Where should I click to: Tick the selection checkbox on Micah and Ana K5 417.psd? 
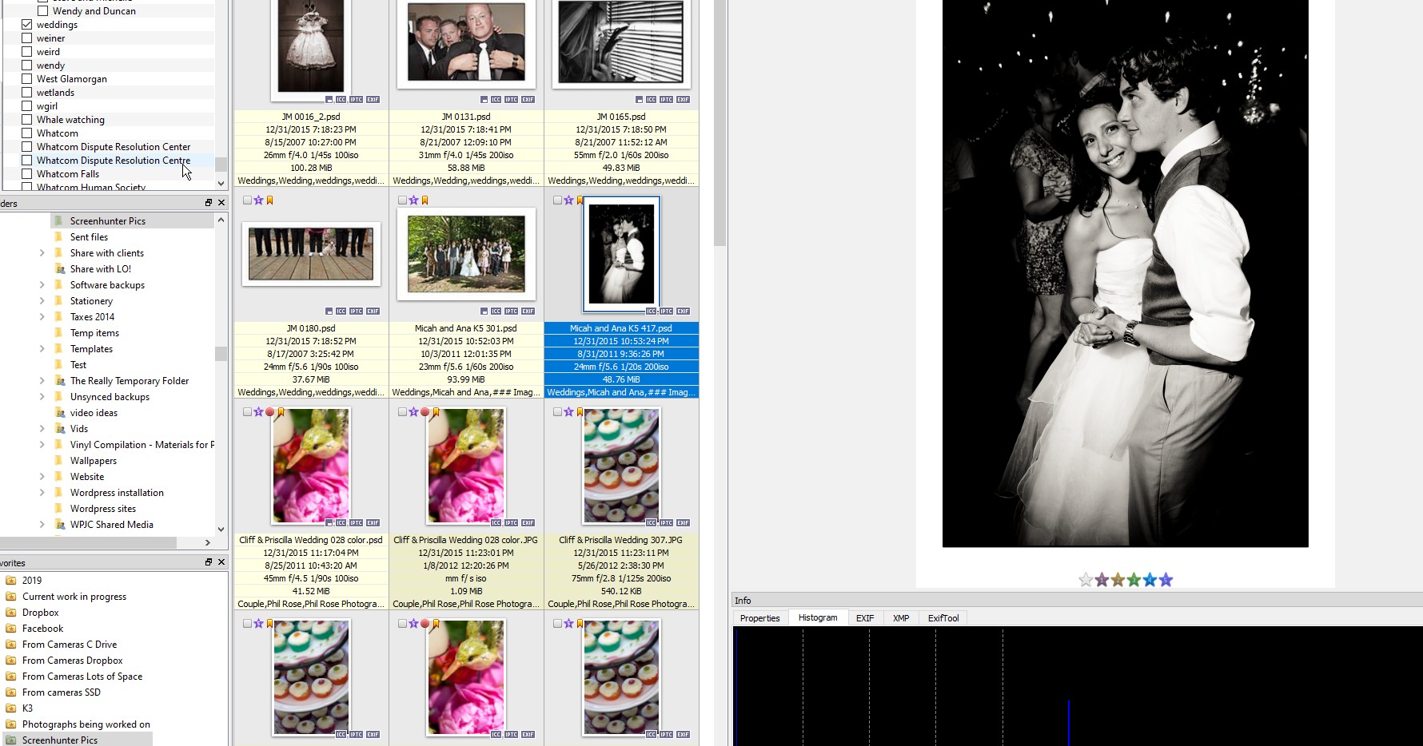click(557, 200)
